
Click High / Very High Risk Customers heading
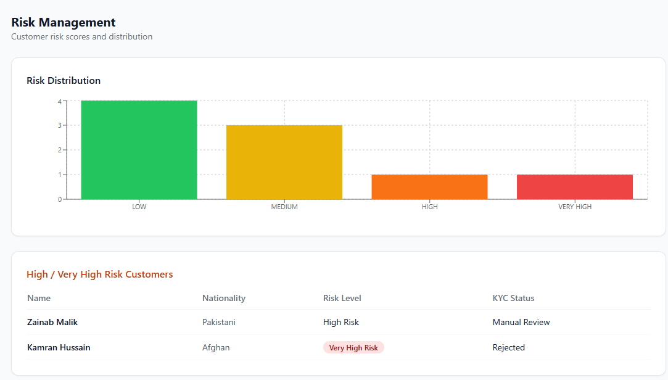100,275
